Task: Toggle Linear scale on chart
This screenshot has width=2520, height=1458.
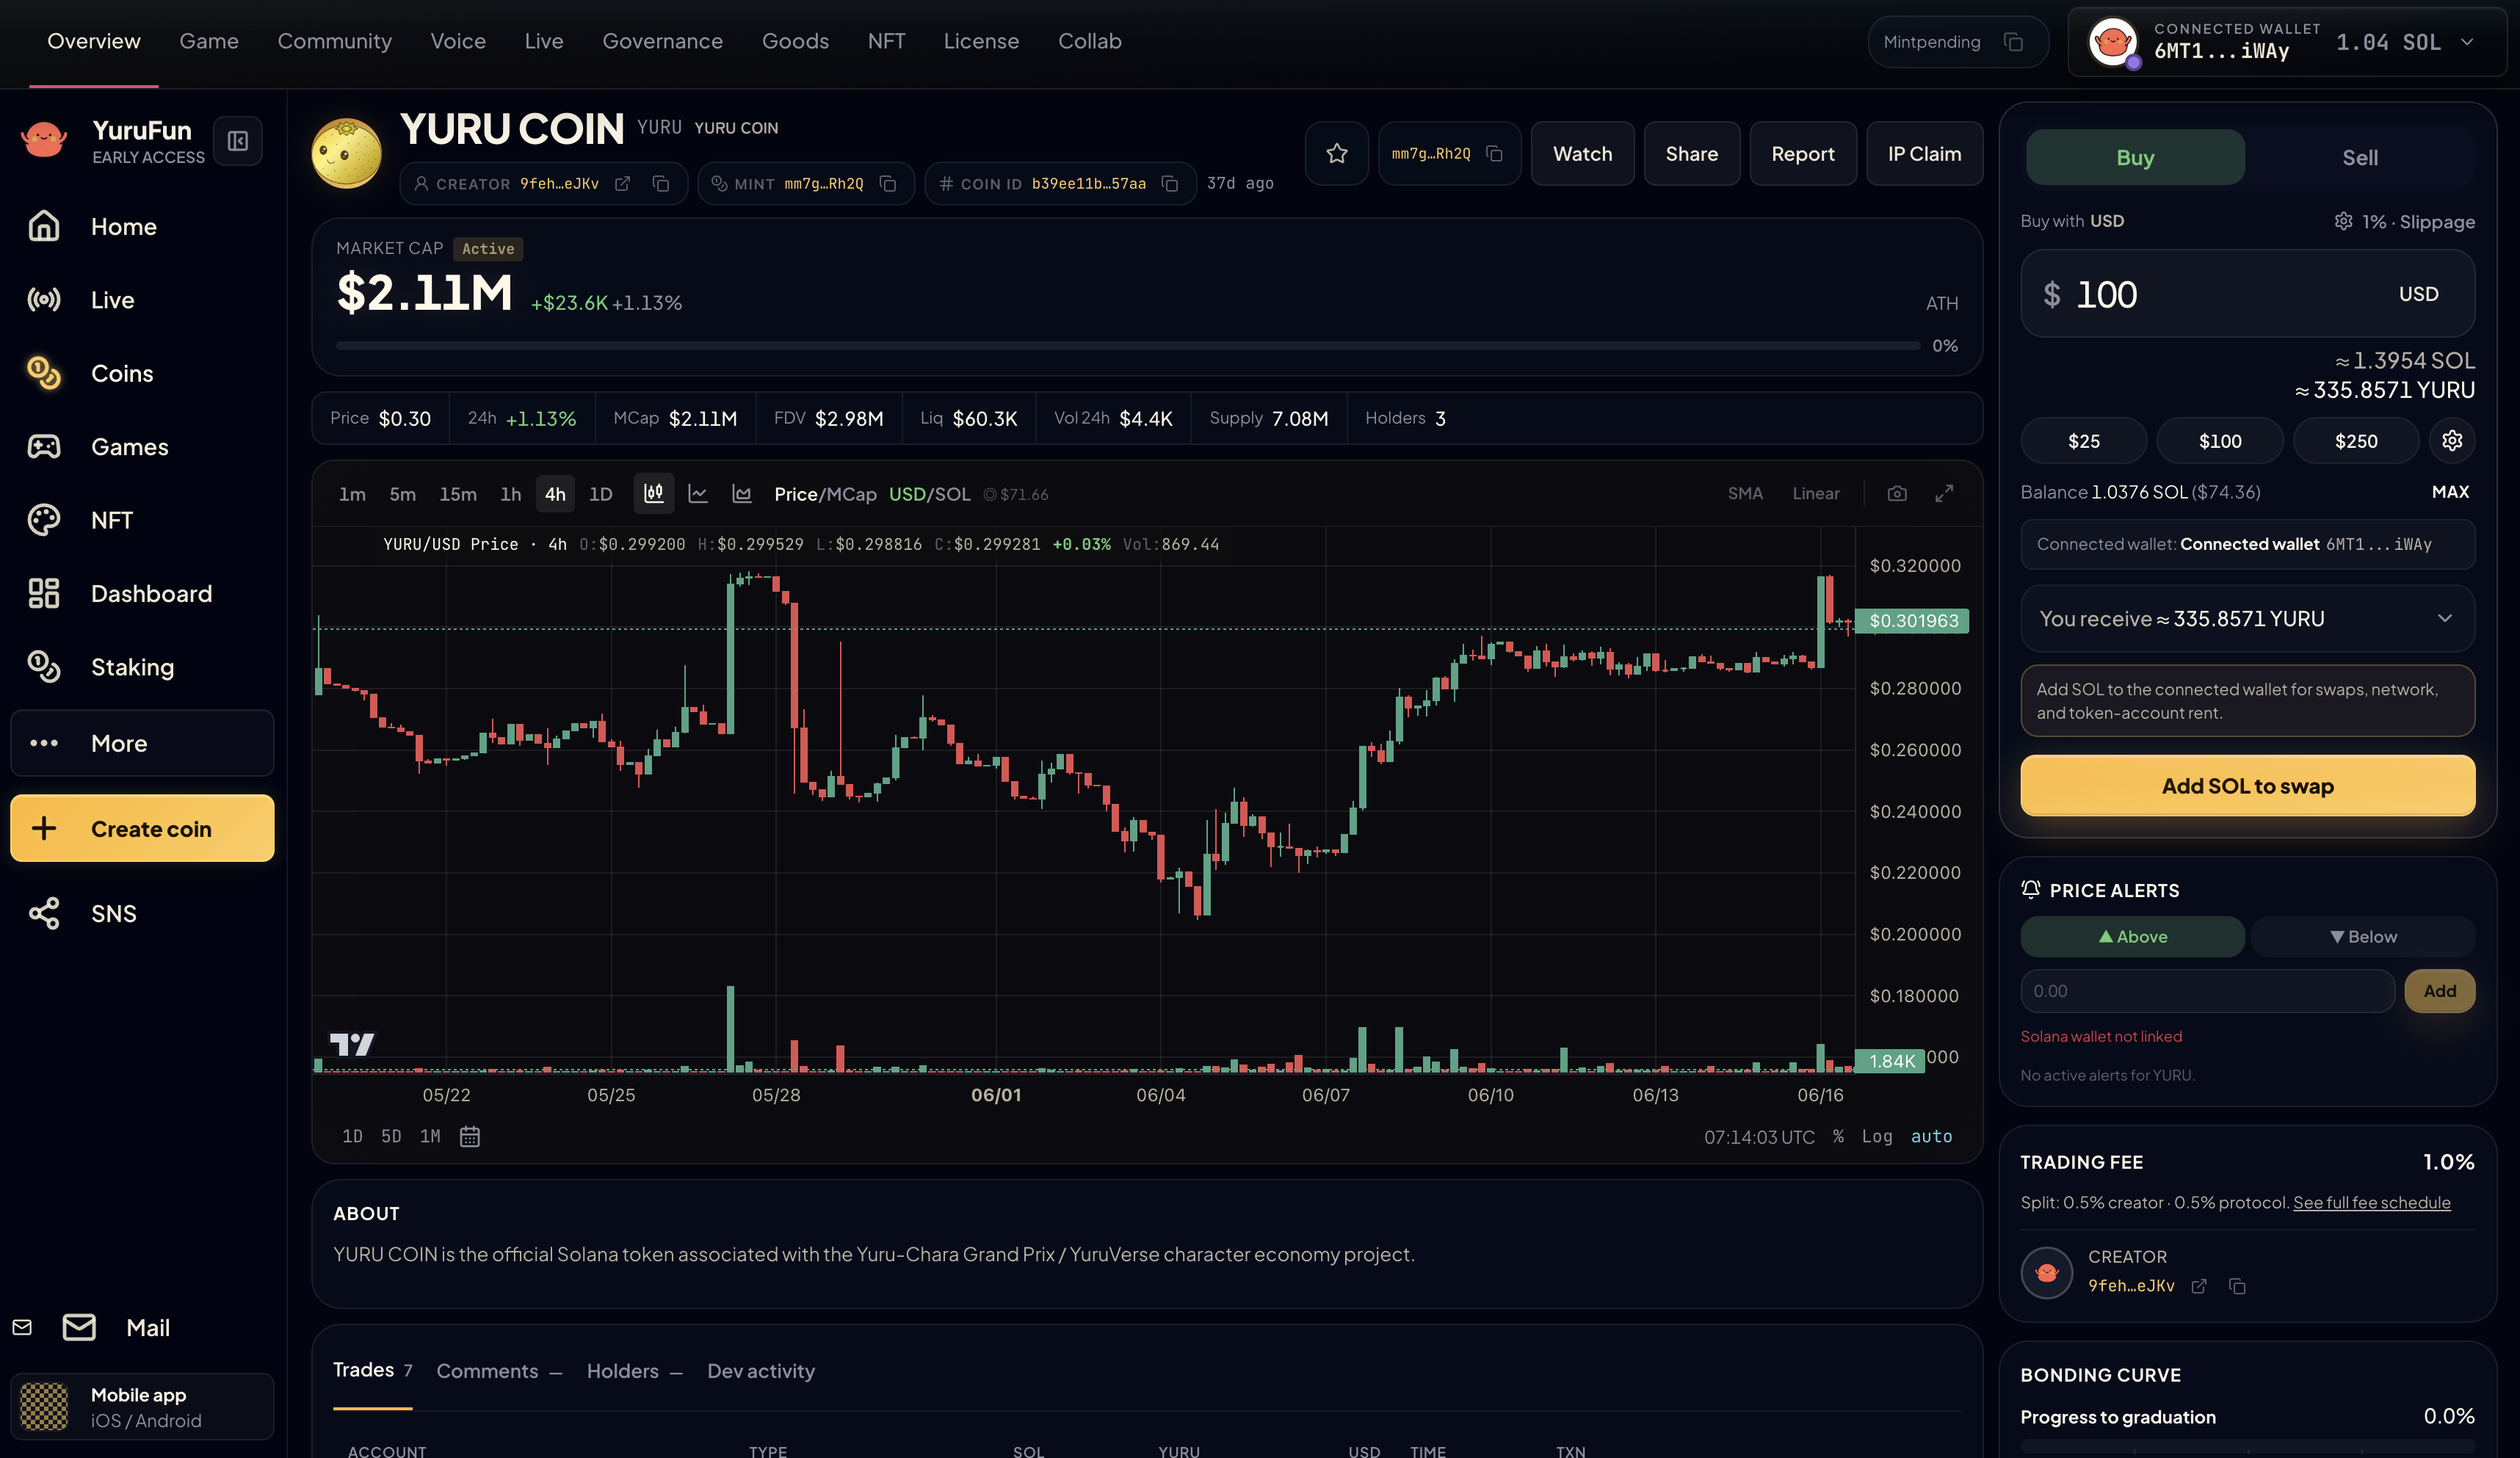Action: tap(1815, 494)
